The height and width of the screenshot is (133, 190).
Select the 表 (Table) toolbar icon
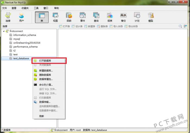42,17
